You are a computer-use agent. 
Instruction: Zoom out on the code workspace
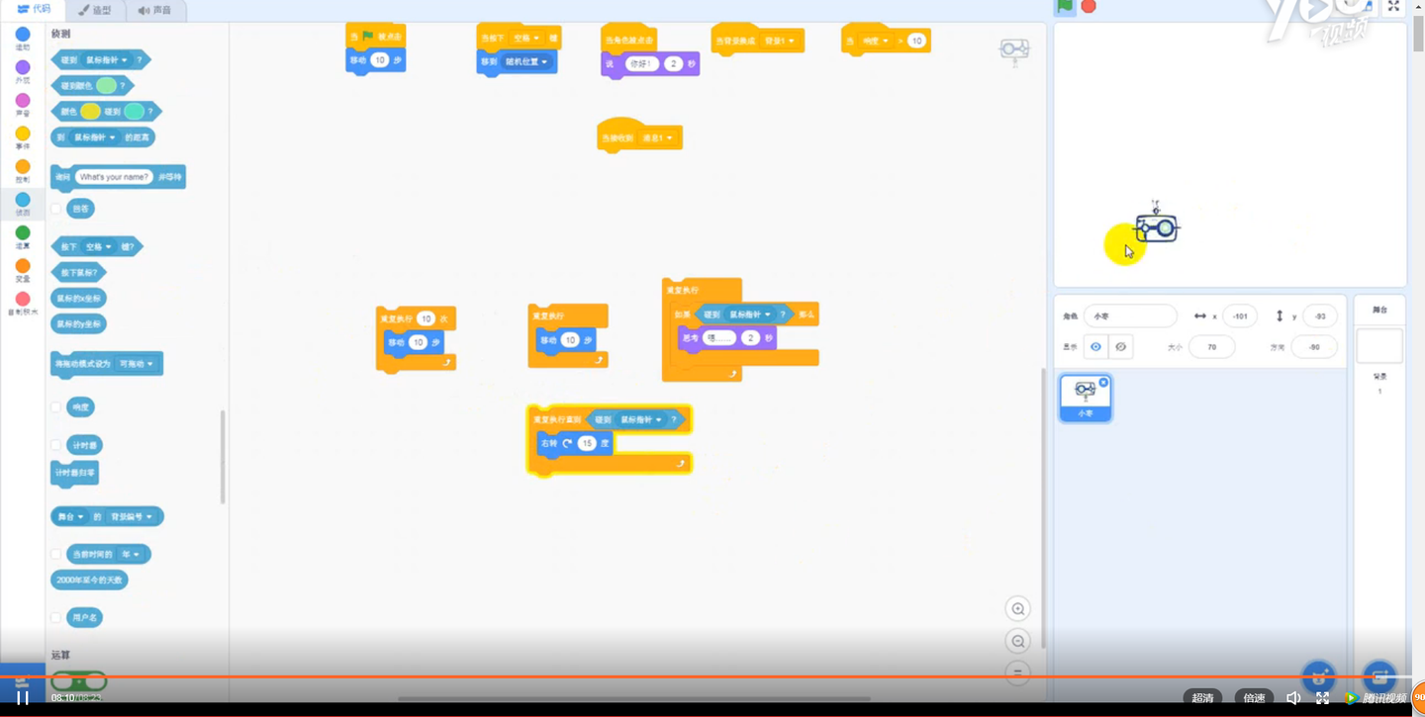[x=1017, y=642]
